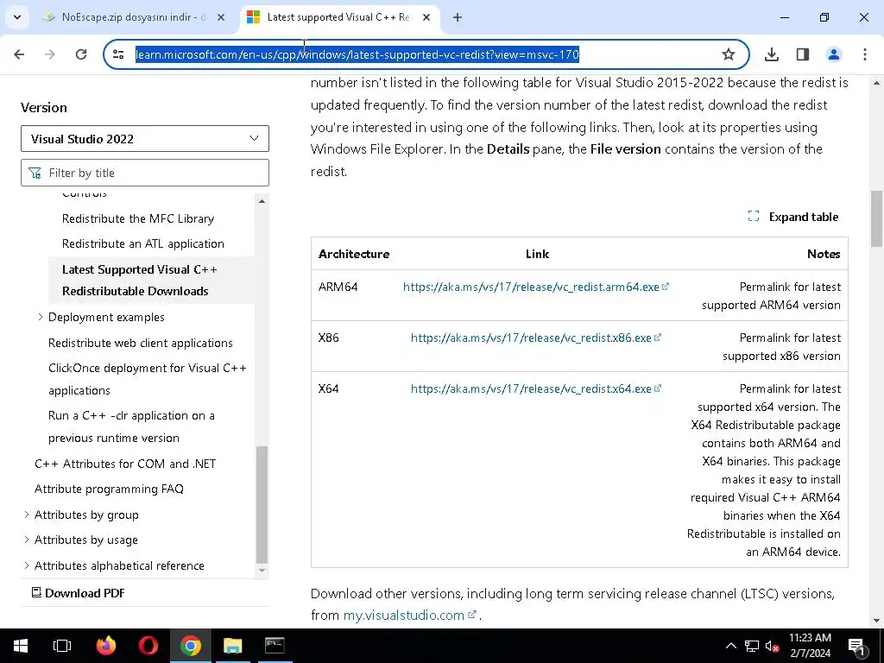884x663 pixels.
Task: Click the ARM64 architecture cell
Action: [x=338, y=287]
